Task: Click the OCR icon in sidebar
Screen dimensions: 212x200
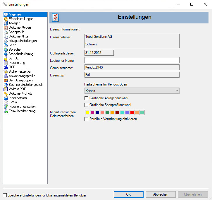Action: [6, 67]
